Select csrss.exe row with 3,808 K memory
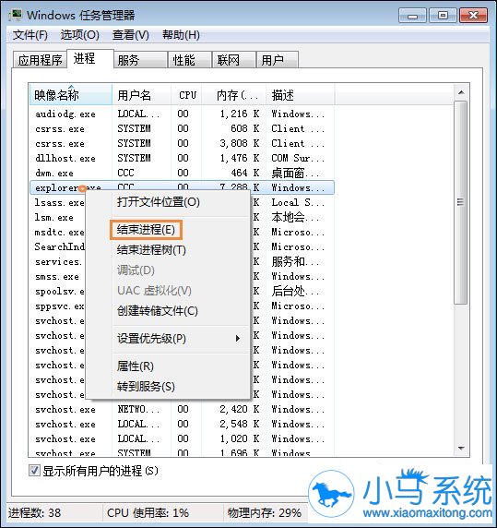The image size is (497, 528). (x=182, y=143)
